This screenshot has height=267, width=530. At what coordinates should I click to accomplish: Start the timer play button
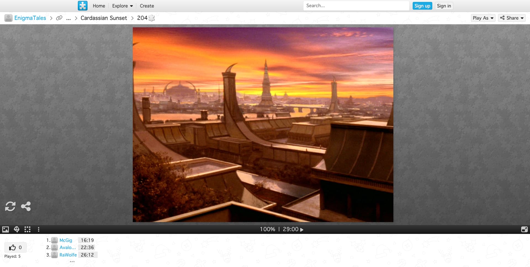pyautogui.click(x=302, y=229)
